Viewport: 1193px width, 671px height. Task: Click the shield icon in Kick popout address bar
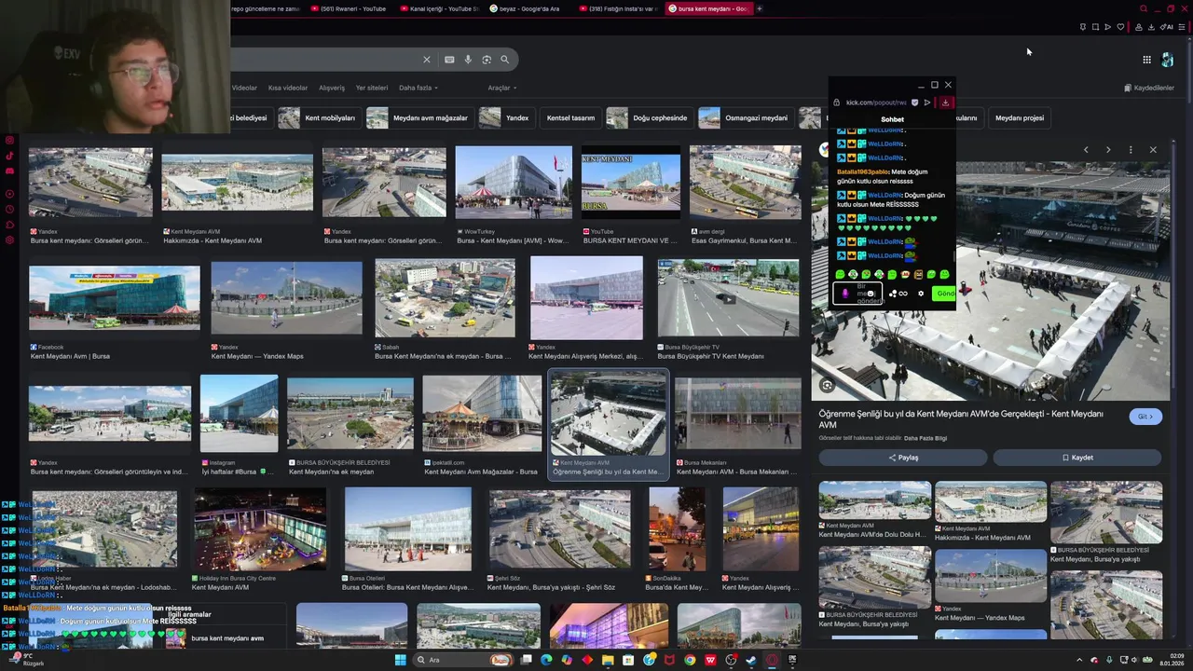(x=914, y=103)
